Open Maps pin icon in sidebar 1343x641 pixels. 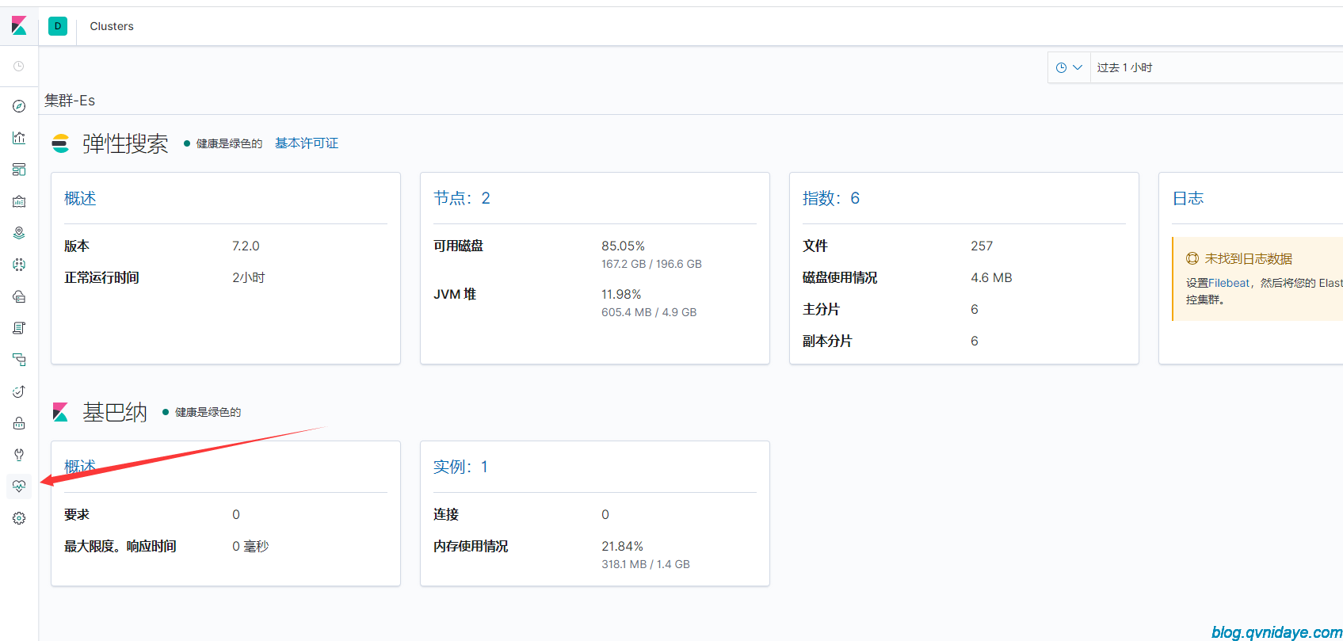[19, 233]
